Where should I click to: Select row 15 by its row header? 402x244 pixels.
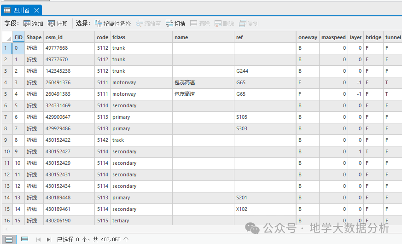pos(7,209)
